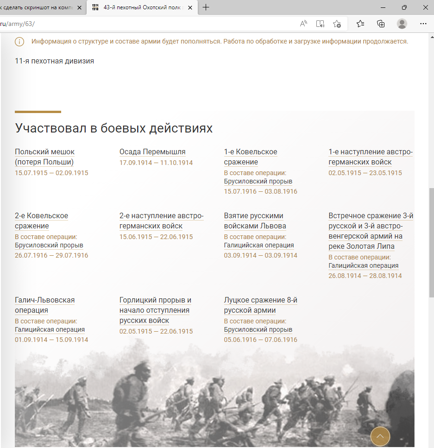This screenshot has height=448, width=434.
Task: Click Брусиловский прорыв under 1-е Ковельское сражение
Action: (258, 181)
